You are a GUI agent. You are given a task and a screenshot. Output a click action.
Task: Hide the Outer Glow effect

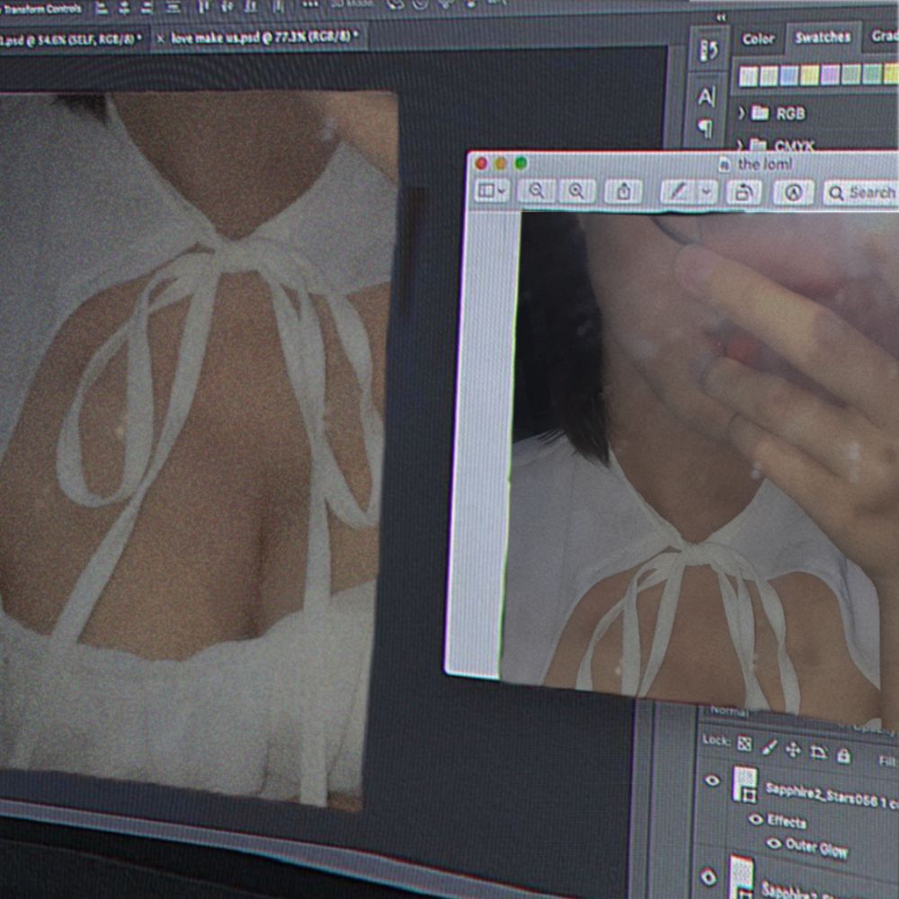click(774, 843)
